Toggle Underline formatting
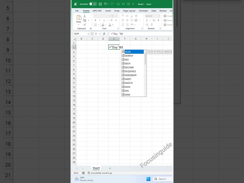 (104, 20)
